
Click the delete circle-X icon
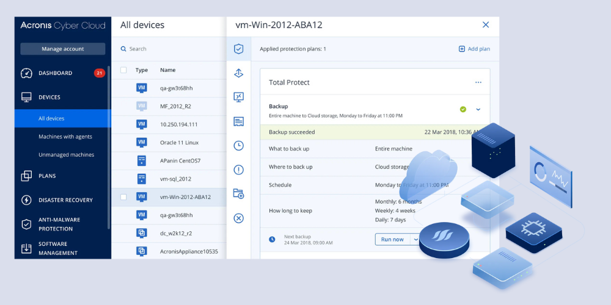pyautogui.click(x=238, y=218)
